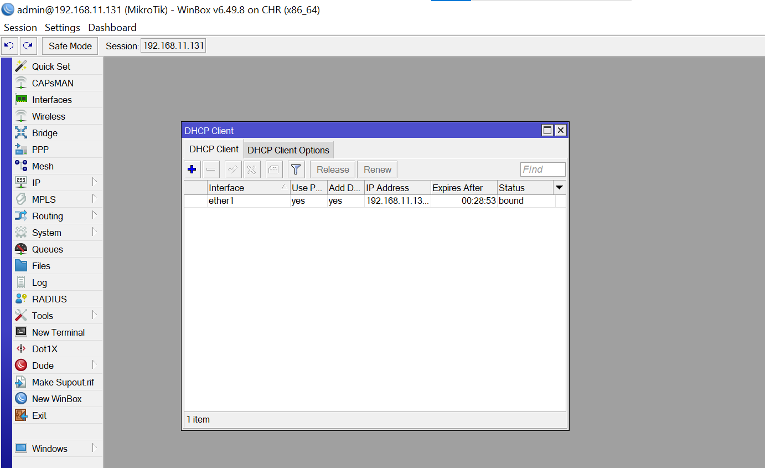This screenshot has width=765, height=468.
Task: Sort by the Expires After column header
Action: (x=464, y=188)
